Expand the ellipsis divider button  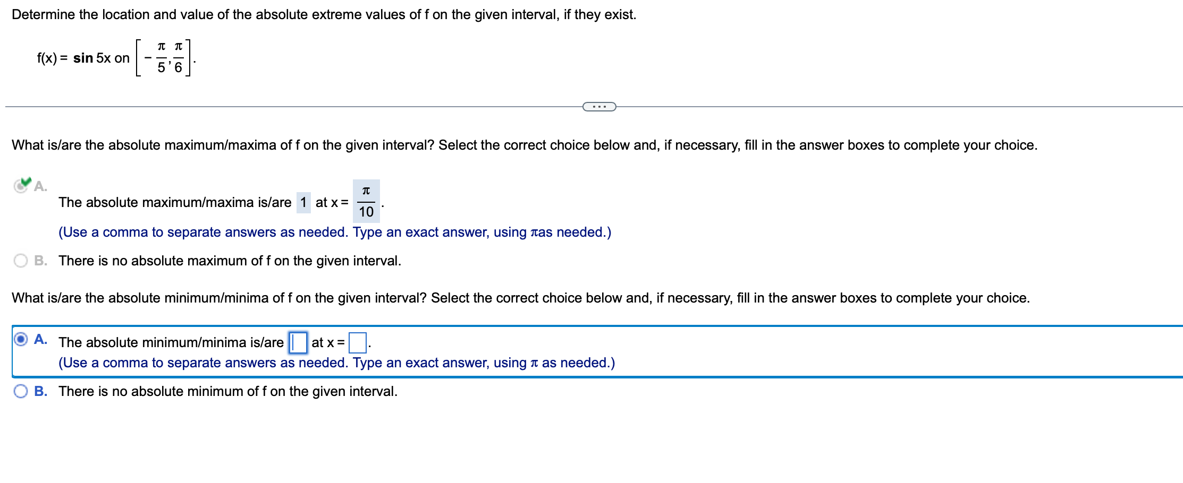click(599, 107)
